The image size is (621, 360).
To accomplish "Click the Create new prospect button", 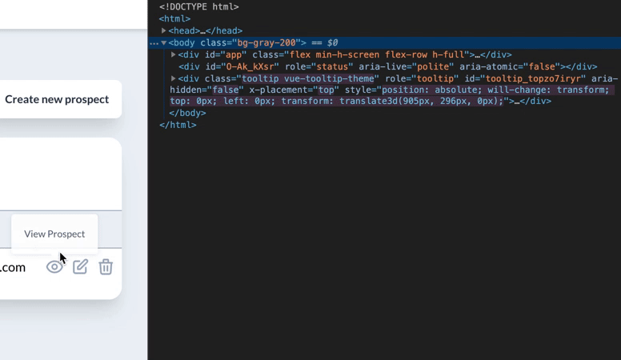I will click(x=57, y=99).
